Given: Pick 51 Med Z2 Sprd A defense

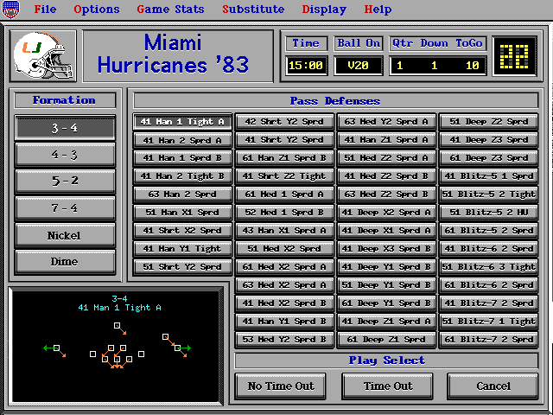Looking at the screenshot, I should 386,158.
